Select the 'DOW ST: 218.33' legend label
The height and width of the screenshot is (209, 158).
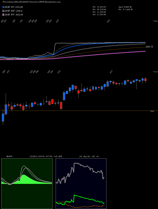coord(14,7)
